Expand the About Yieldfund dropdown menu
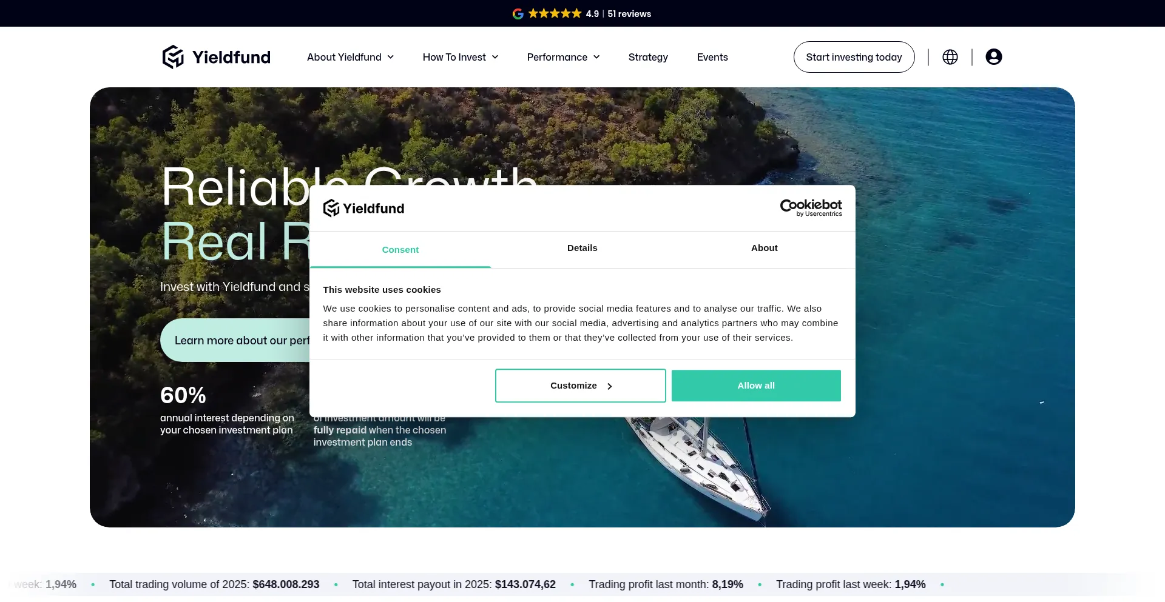The height and width of the screenshot is (602, 1165). [x=350, y=57]
